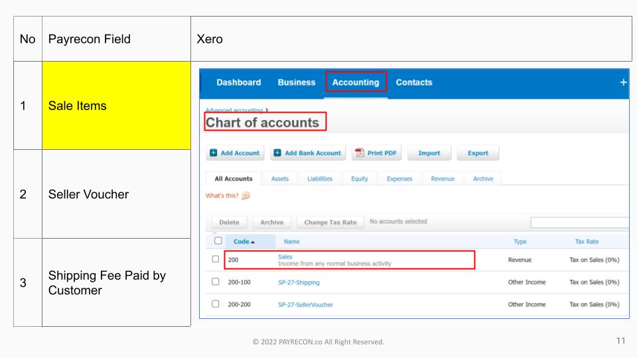The width and height of the screenshot is (637, 358).
Task: Click the code '200-100' cell
Action: [240, 282]
